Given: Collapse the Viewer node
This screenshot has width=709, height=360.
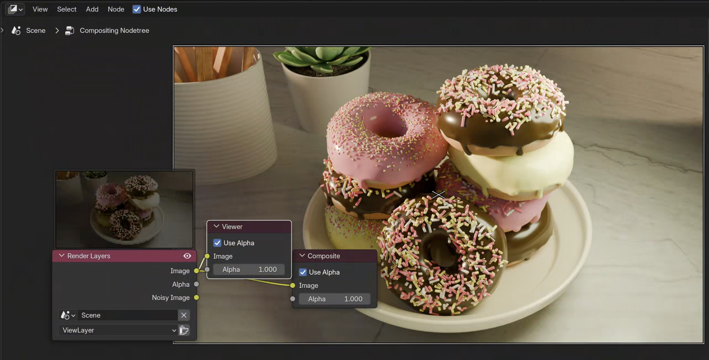Looking at the screenshot, I should point(216,226).
